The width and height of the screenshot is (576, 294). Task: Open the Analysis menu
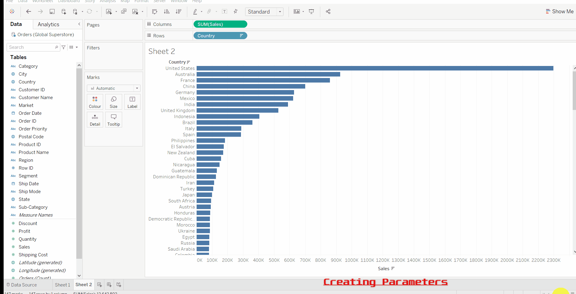[x=108, y=2]
